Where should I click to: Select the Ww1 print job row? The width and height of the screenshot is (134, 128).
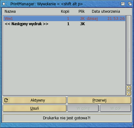[64, 19]
